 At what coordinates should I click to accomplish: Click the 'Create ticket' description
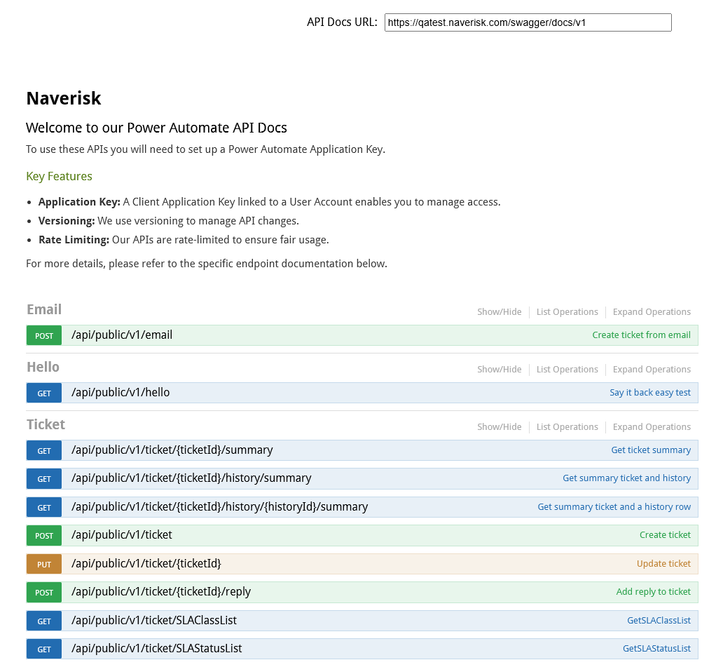(x=665, y=534)
